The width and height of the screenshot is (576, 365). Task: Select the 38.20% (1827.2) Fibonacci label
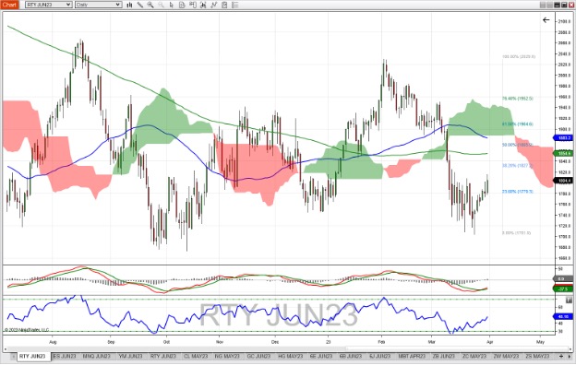click(518, 165)
